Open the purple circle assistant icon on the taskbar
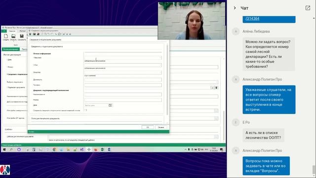This screenshot has width=316, height=178. tap(19, 149)
